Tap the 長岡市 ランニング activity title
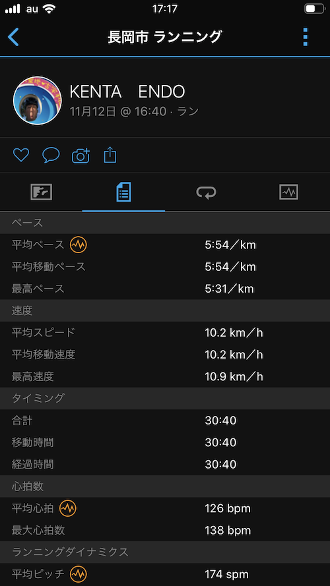Screen dimensions: 330x586 pos(164,37)
